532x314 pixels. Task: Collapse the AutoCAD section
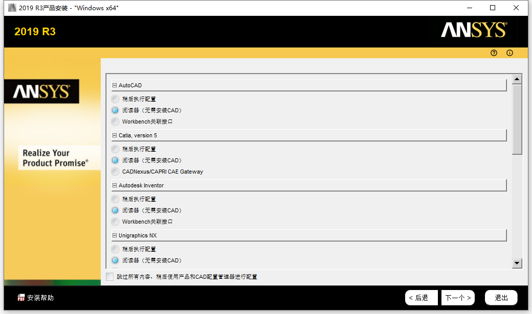(x=115, y=85)
